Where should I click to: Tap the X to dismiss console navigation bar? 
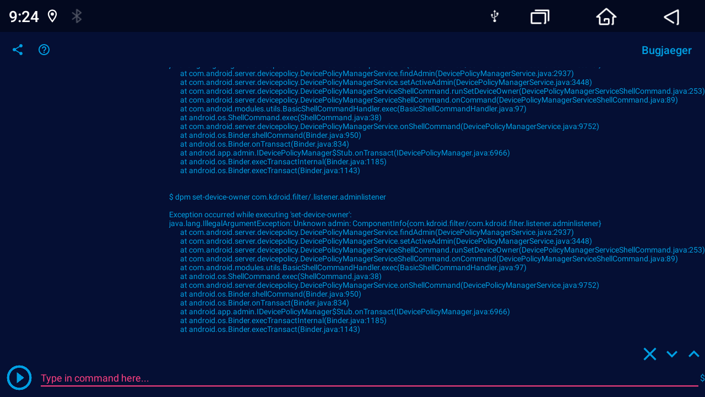click(650, 353)
